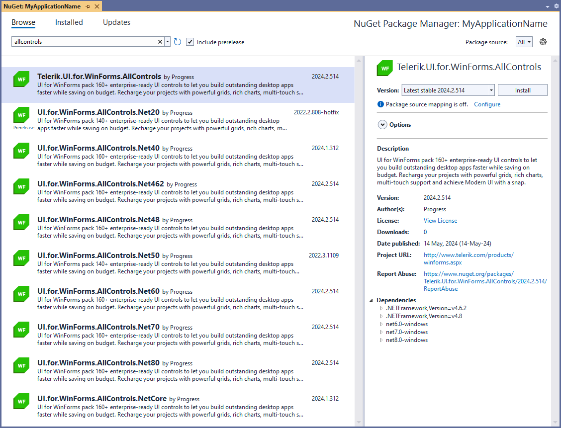Click the WF icon in the details pane header
This screenshot has width=561, height=428.
385,68
